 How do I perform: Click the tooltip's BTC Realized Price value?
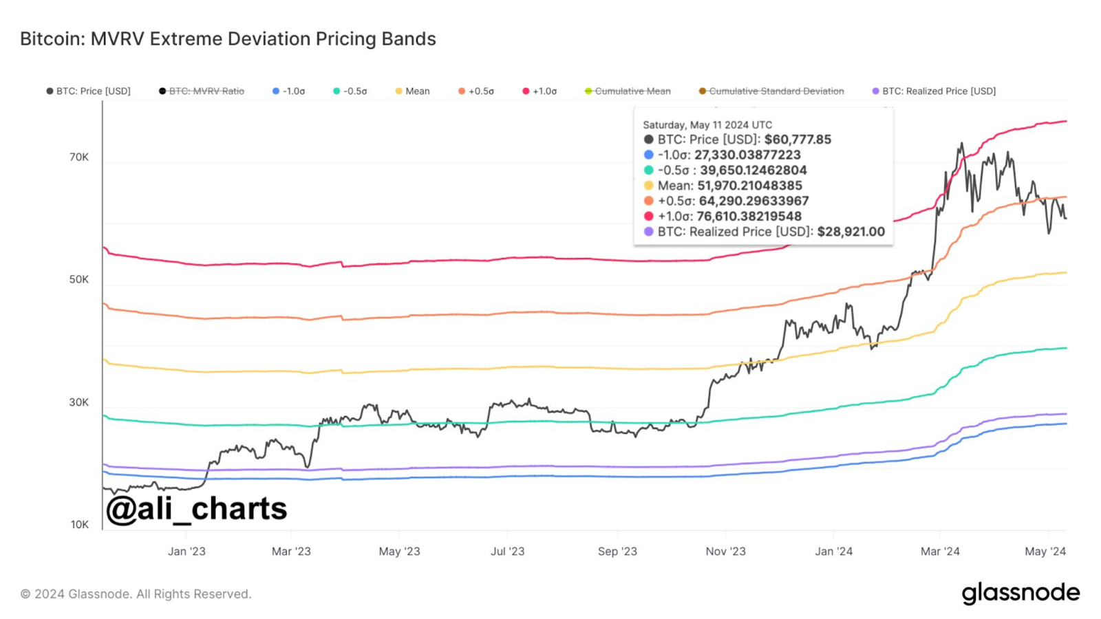(x=851, y=232)
